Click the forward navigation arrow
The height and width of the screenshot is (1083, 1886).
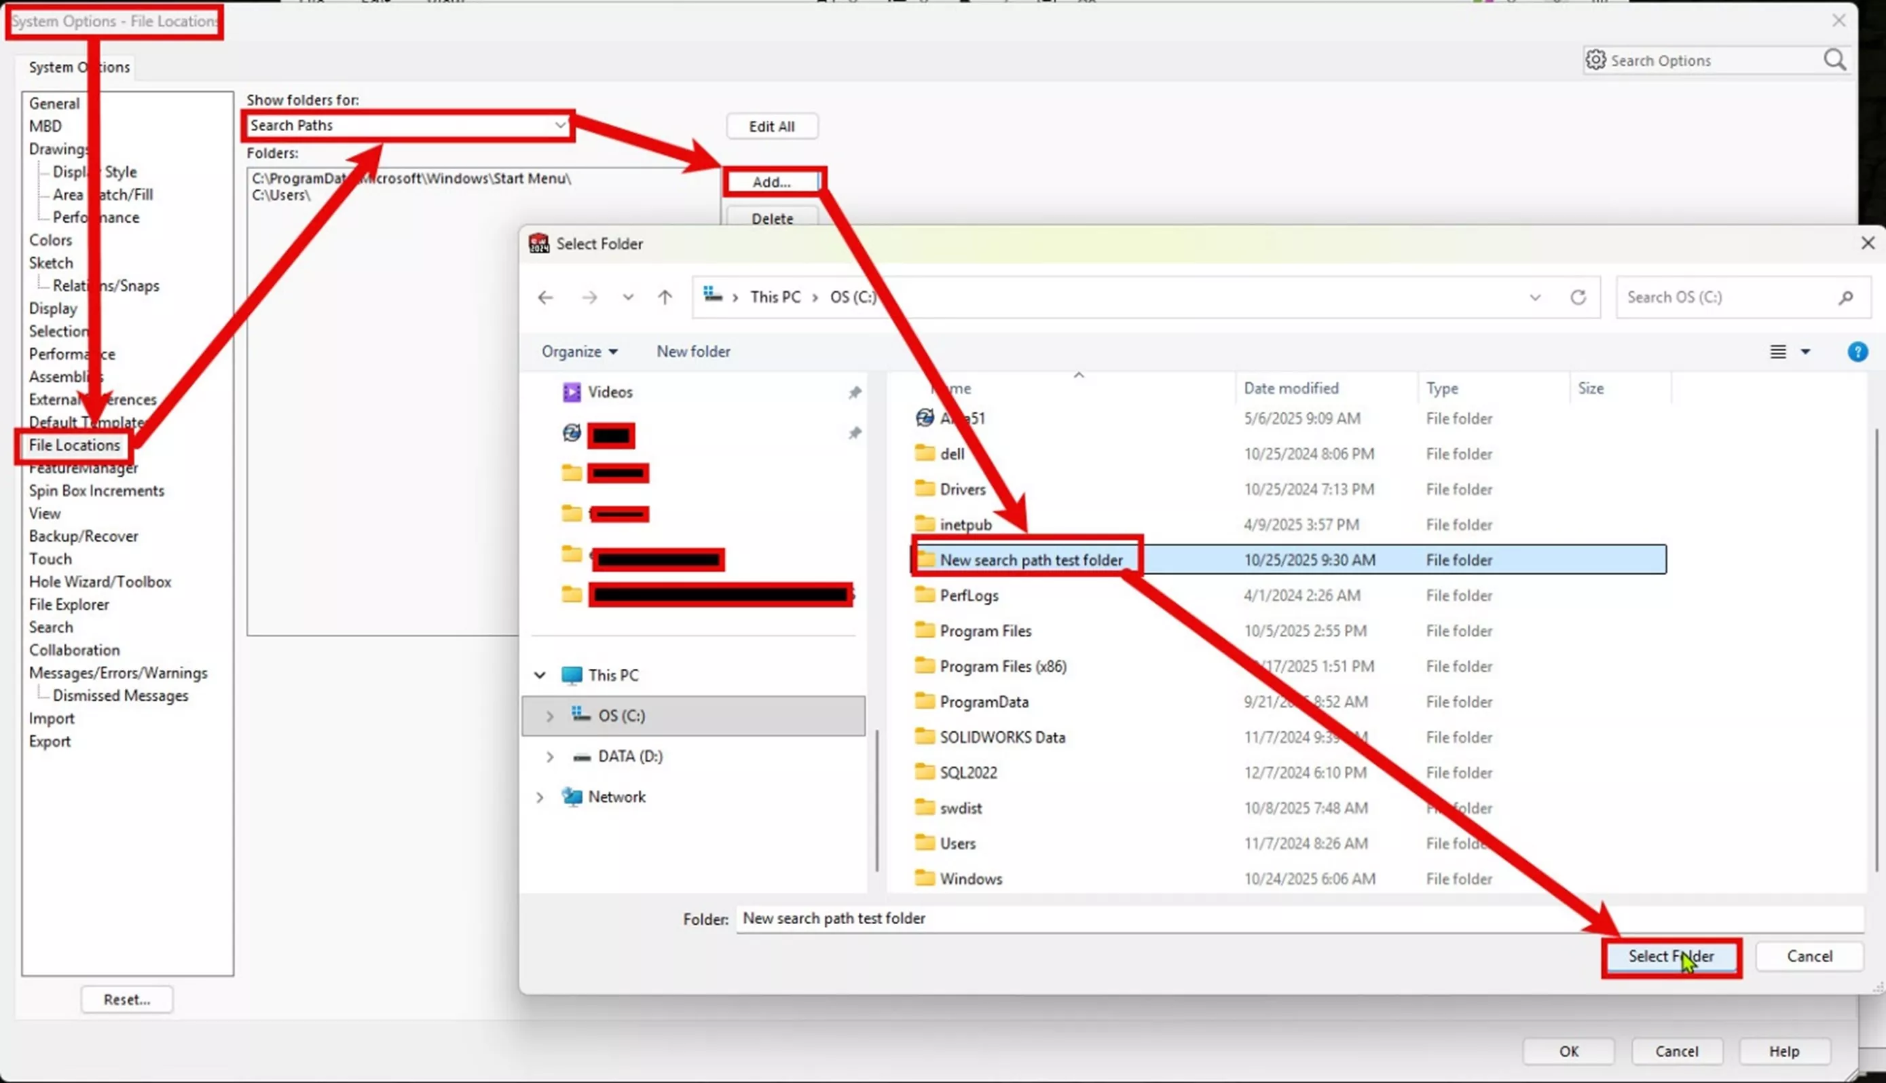(589, 297)
